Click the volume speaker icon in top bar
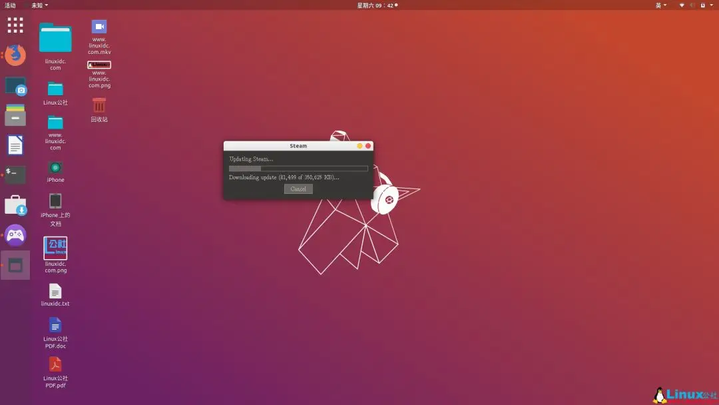The height and width of the screenshot is (405, 719). pos(692,5)
